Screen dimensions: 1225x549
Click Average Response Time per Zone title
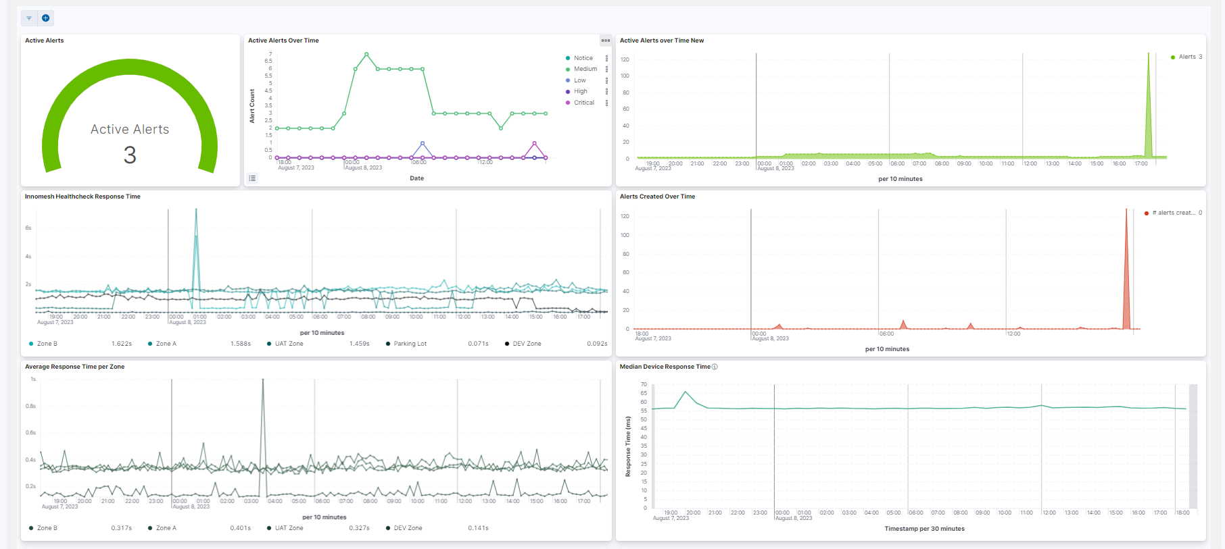click(x=74, y=367)
